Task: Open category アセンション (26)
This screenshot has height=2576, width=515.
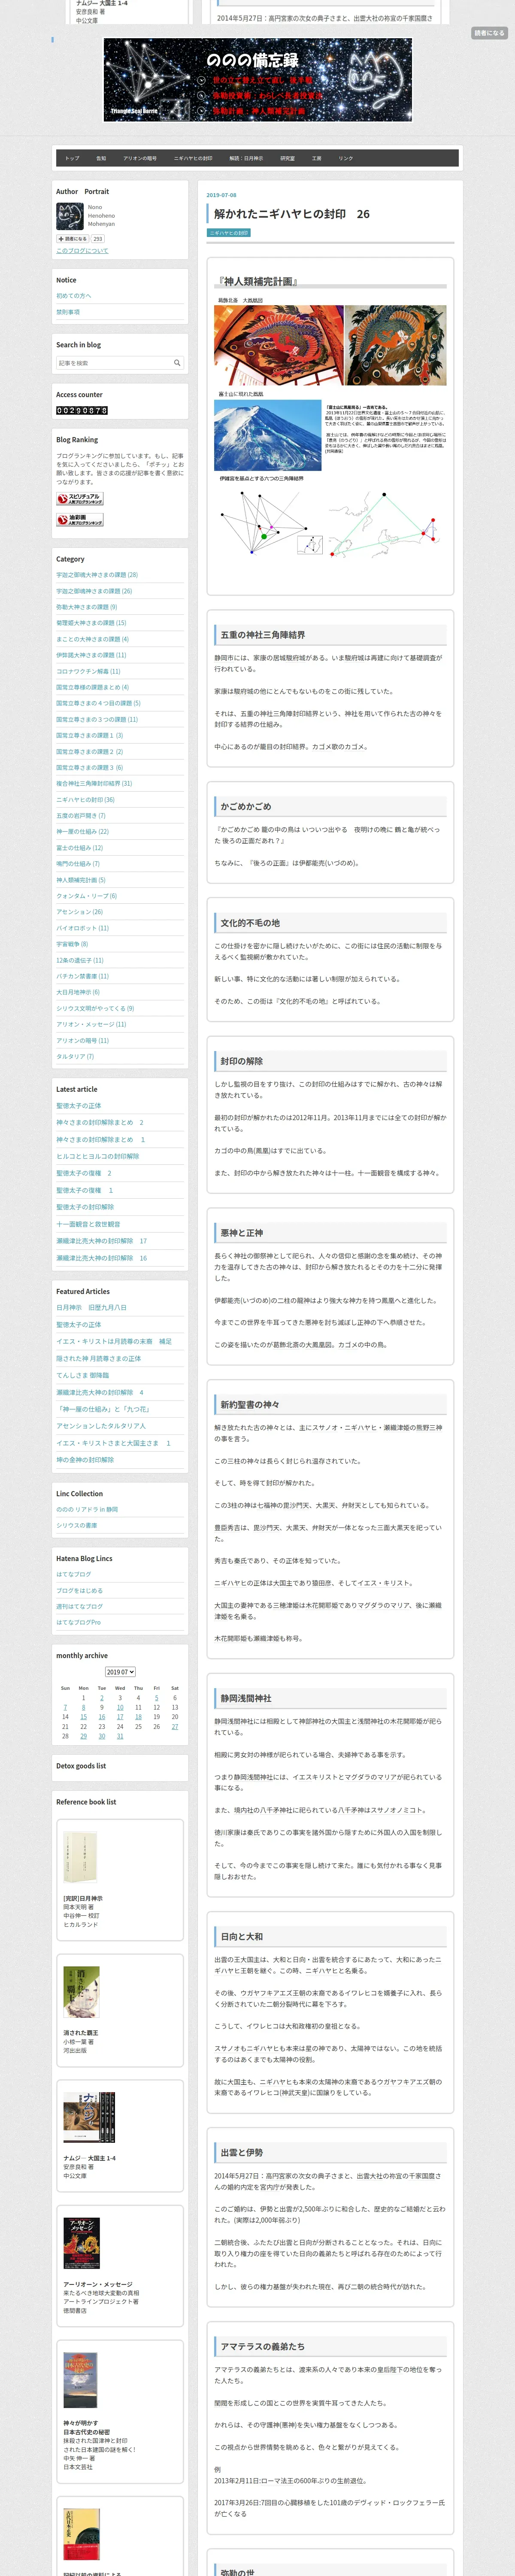Action: pyautogui.click(x=79, y=912)
